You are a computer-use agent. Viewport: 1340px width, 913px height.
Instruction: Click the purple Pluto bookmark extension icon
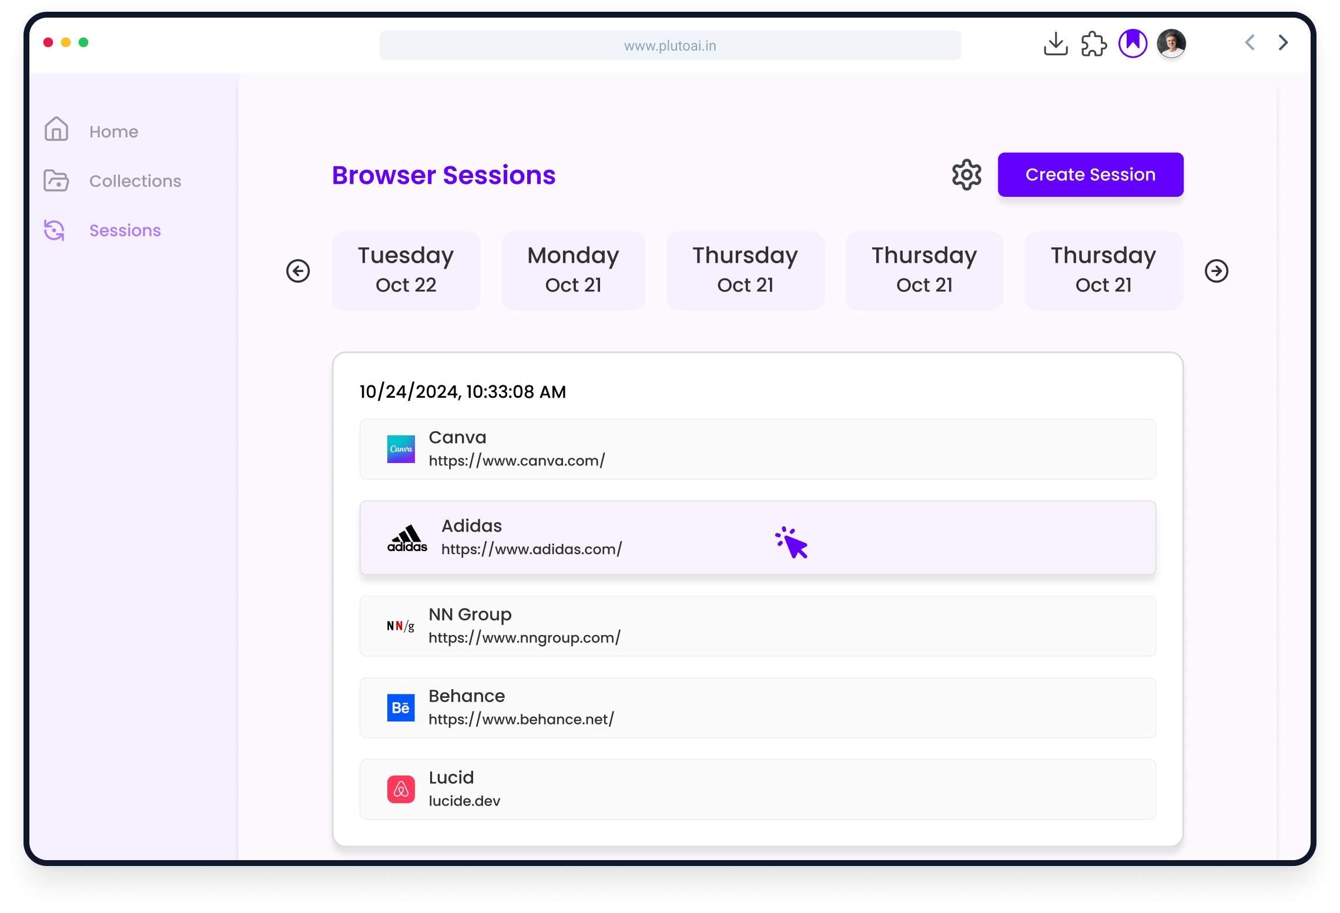click(1133, 44)
